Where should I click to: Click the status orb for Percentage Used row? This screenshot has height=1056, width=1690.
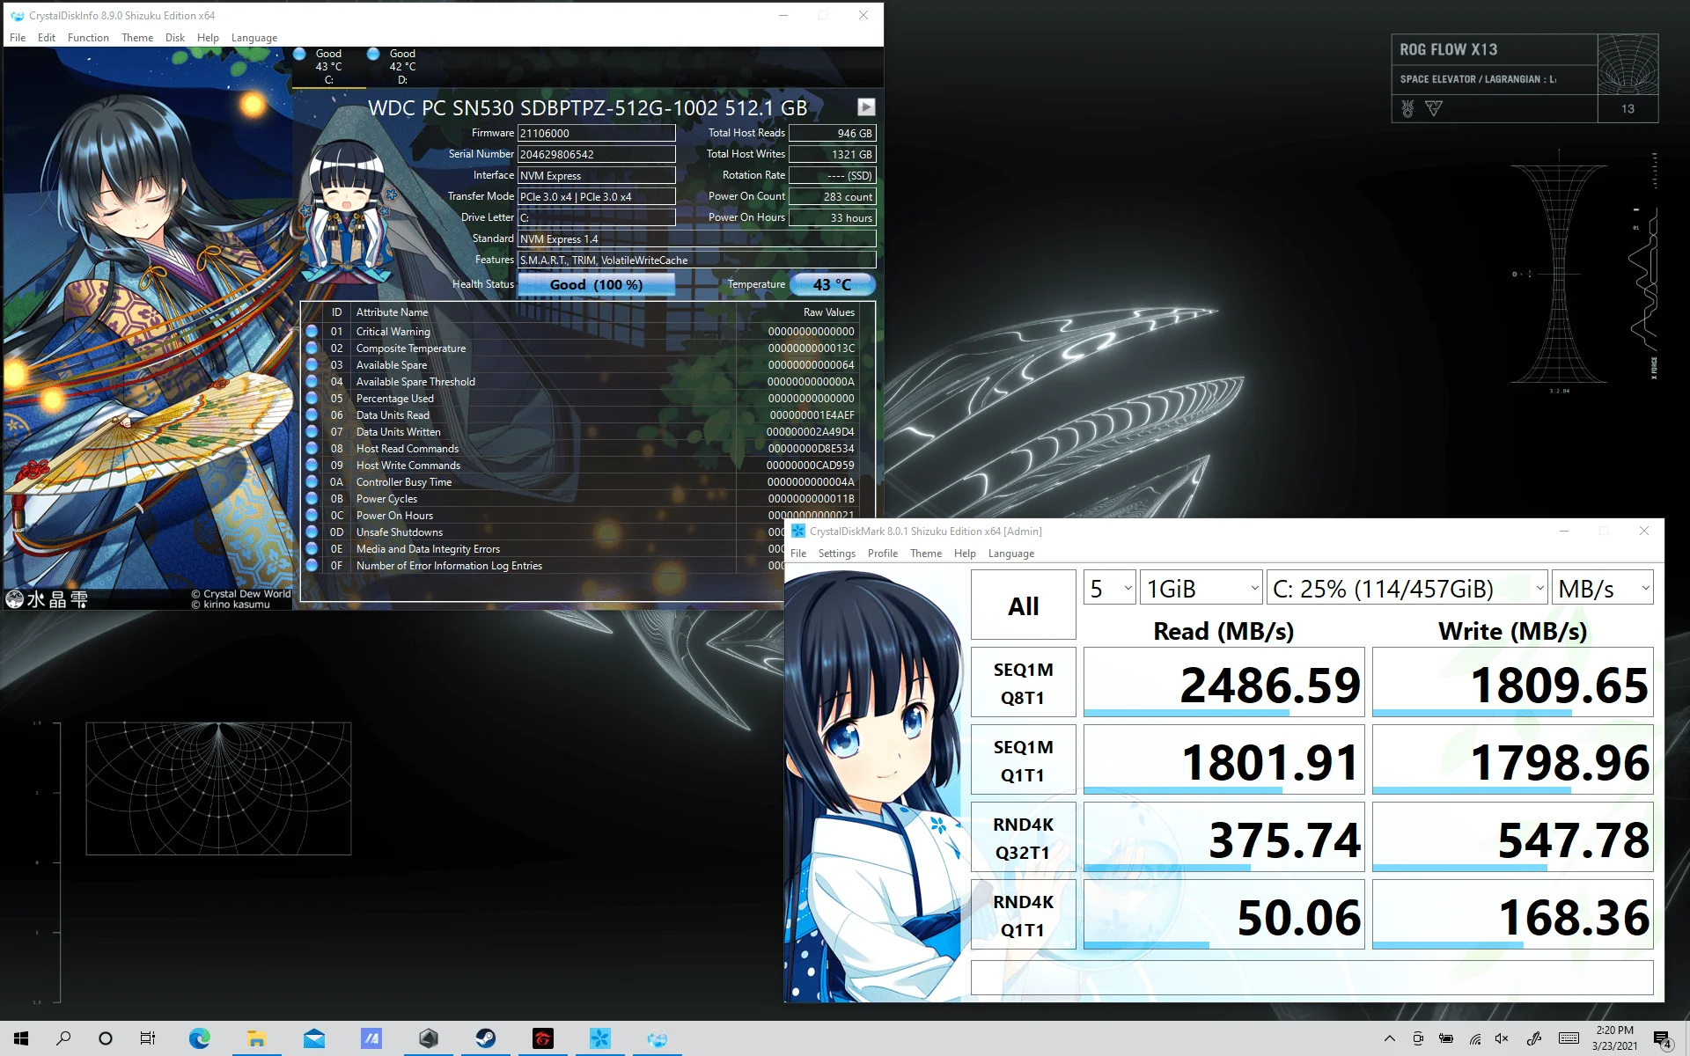(x=312, y=399)
